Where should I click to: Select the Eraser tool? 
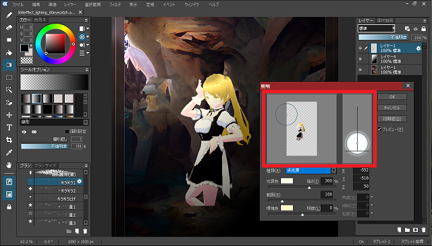(9, 27)
